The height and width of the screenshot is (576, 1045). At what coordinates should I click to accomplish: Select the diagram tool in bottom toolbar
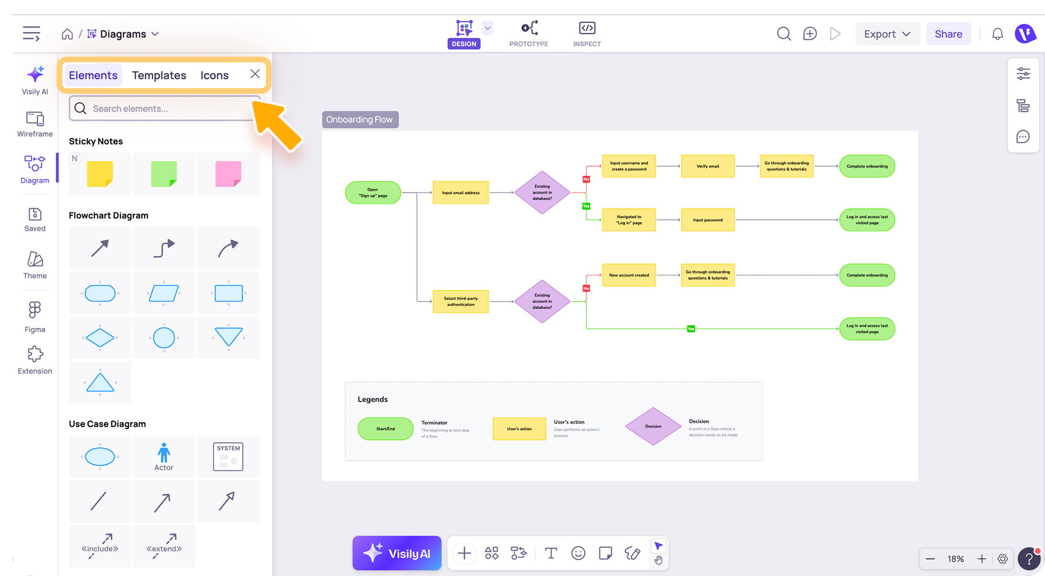[518, 553]
